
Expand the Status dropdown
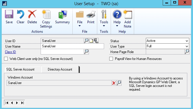[187, 41]
